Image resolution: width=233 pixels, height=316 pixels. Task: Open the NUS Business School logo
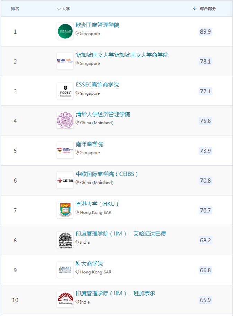pyautogui.click(x=65, y=61)
